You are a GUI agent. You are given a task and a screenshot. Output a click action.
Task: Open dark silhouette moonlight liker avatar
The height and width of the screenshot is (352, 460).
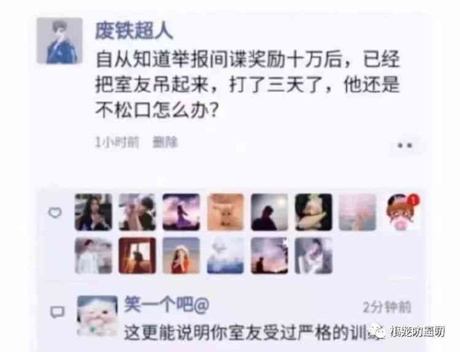coord(269,212)
